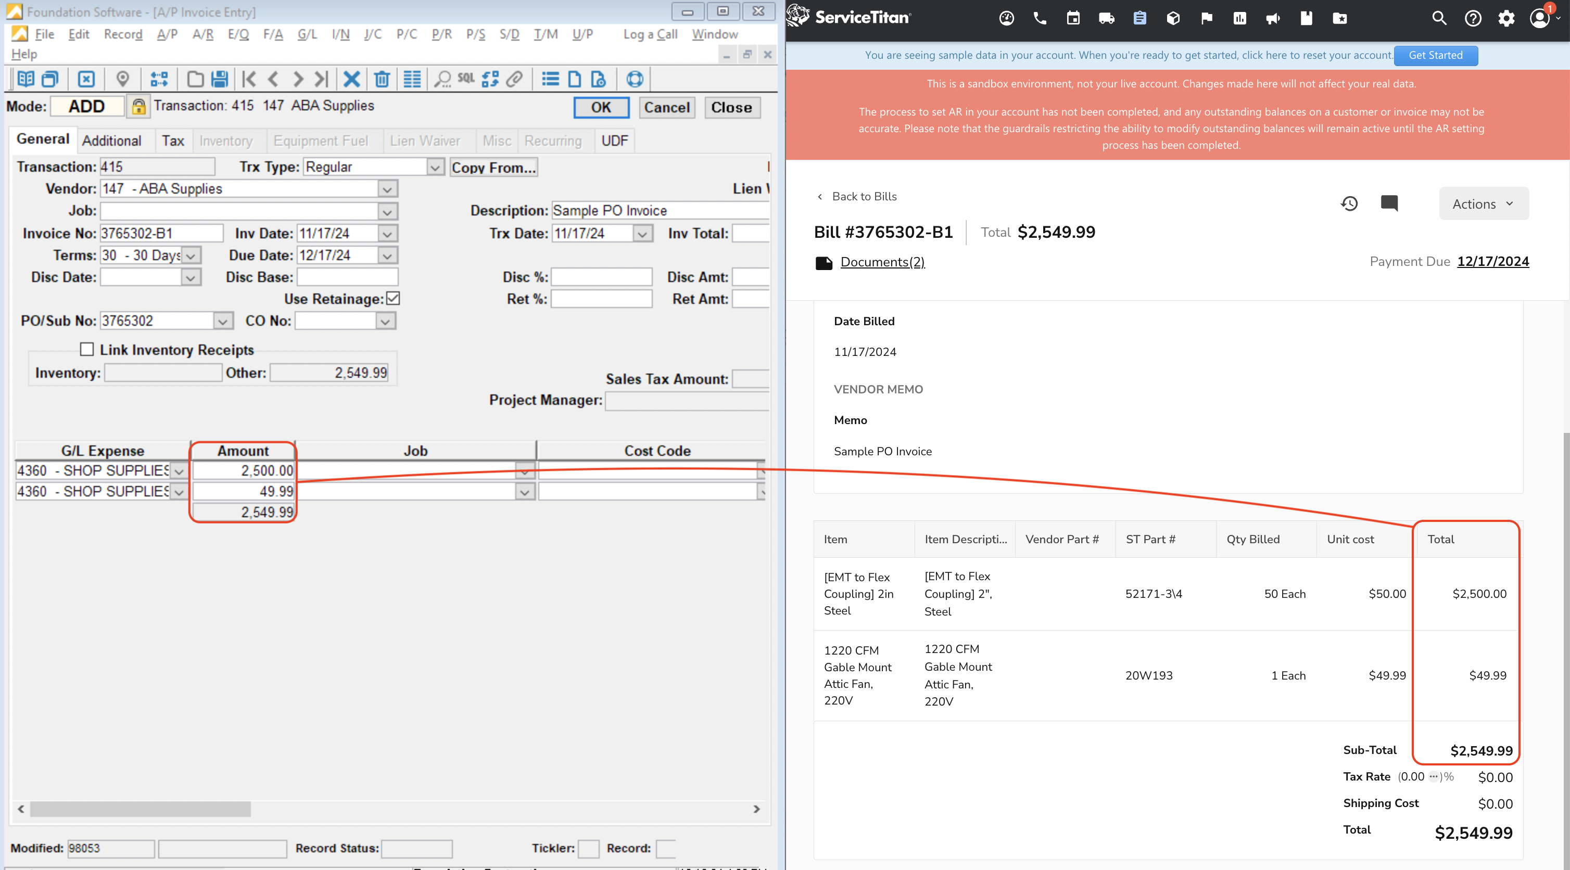Screen dimensions: 1570x870
Task: Open the A/P menu
Action: 167,34
